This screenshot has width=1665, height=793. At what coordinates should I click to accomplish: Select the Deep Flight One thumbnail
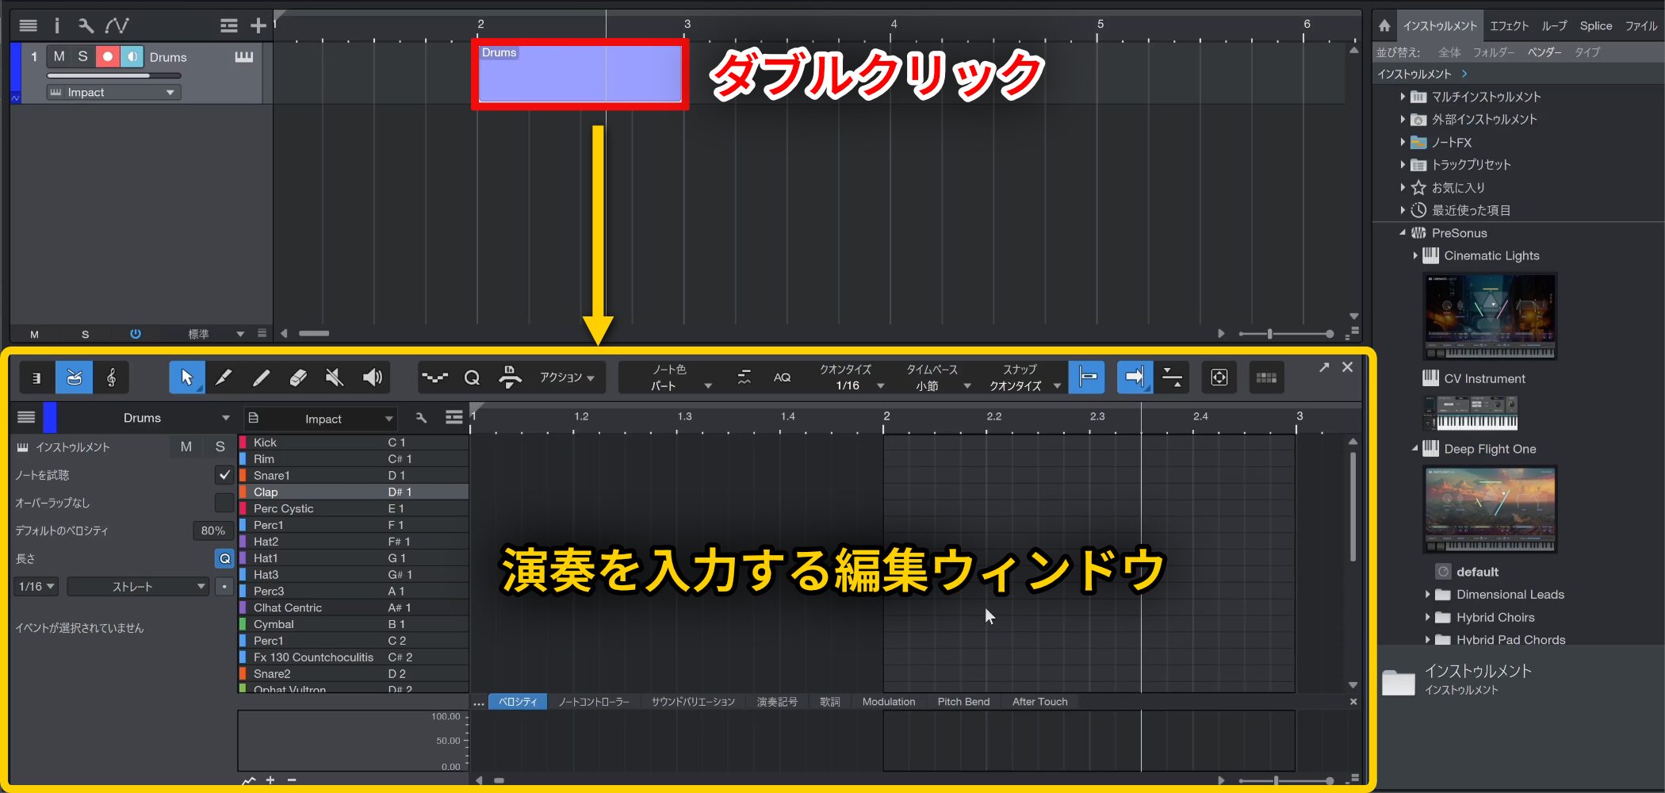1490,509
